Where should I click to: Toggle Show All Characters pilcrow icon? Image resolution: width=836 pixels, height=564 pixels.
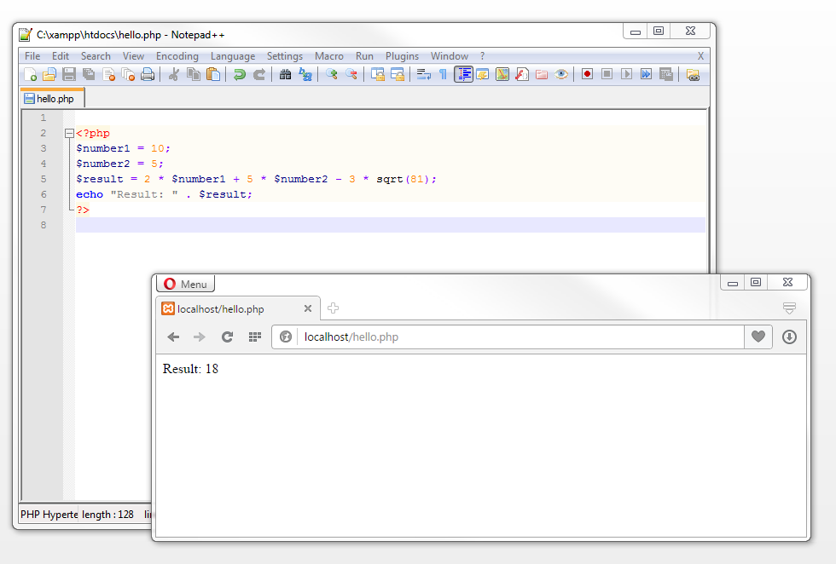tap(443, 75)
